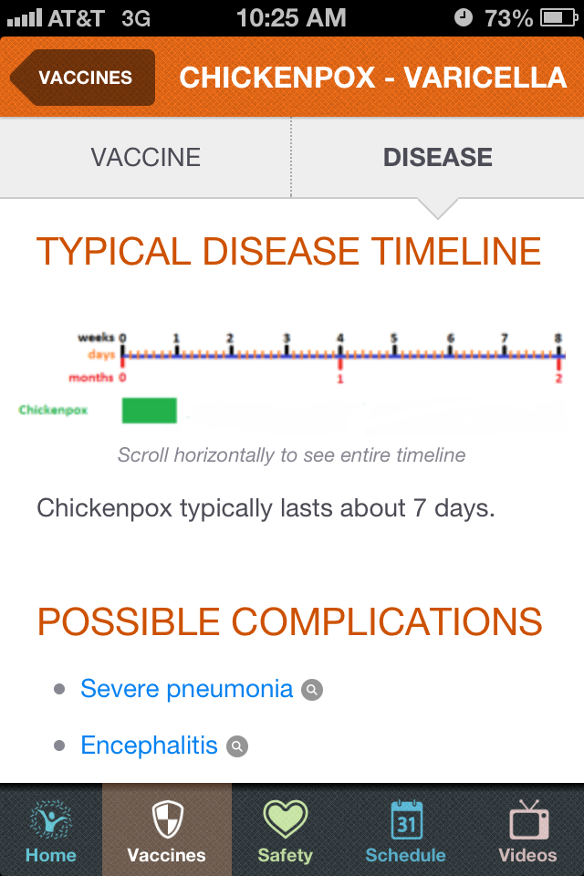Tap magnifier icon beside Severe pneumonia
This screenshot has height=876, width=584.
click(x=312, y=690)
